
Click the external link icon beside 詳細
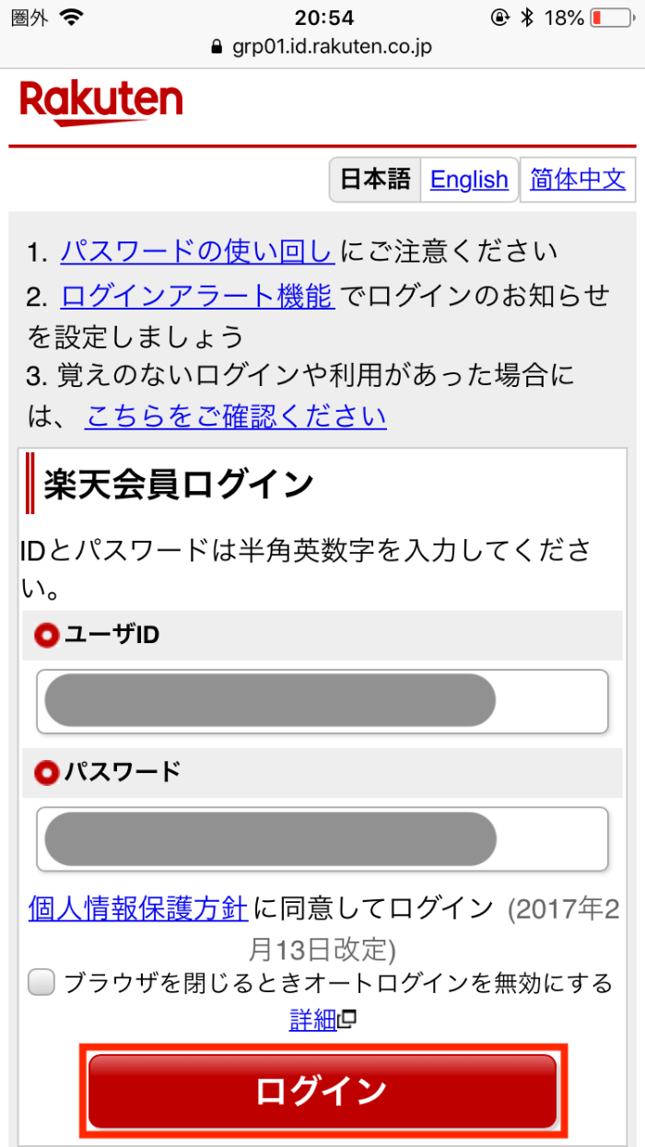tap(347, 1020)
